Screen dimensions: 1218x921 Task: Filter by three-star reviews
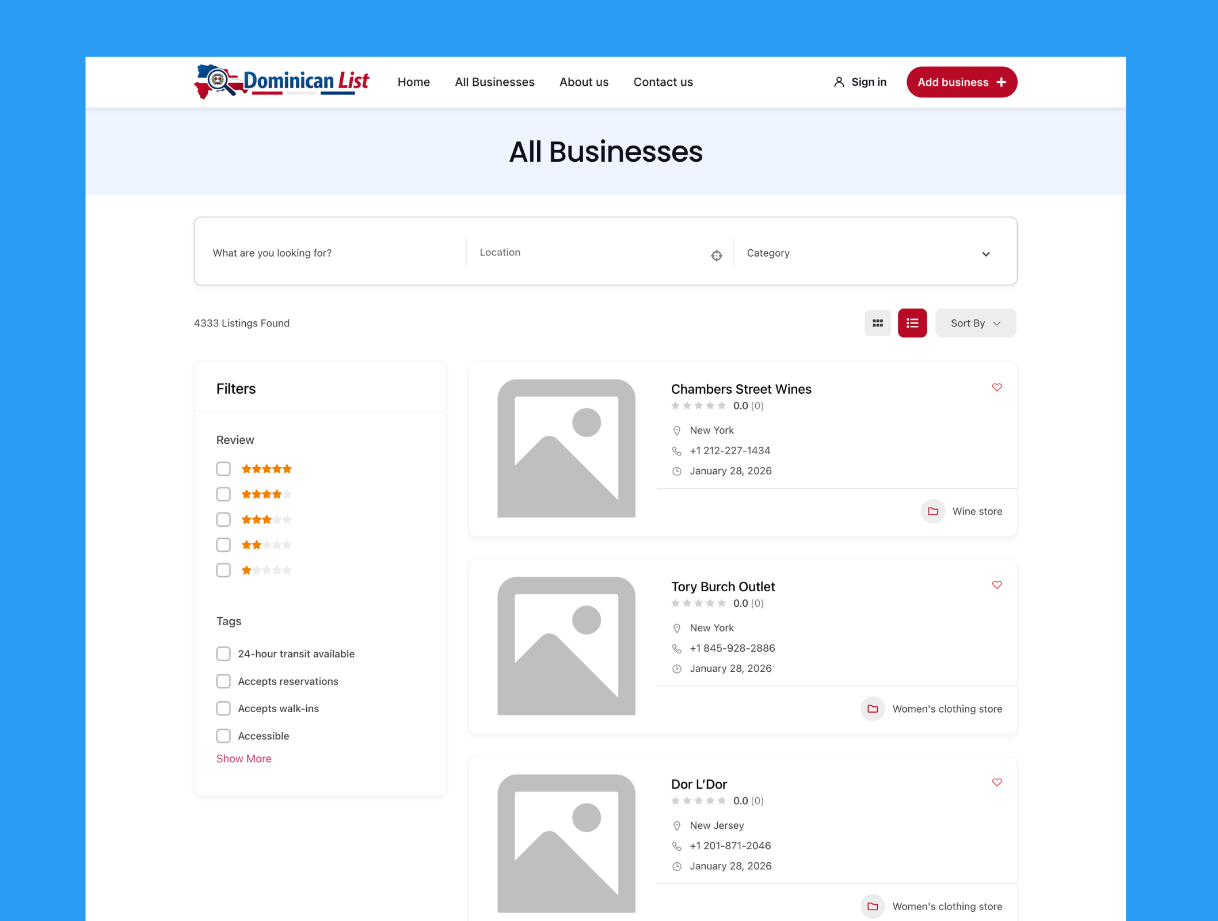point(223,519)
